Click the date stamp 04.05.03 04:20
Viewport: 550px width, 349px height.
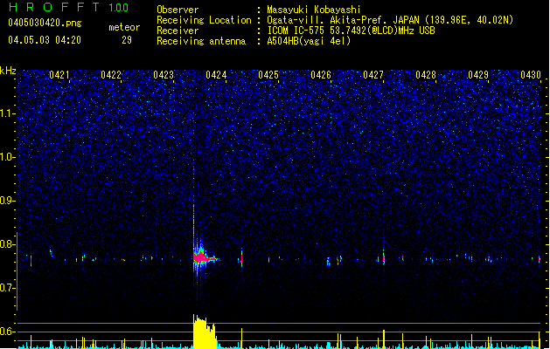click(45, 40)
